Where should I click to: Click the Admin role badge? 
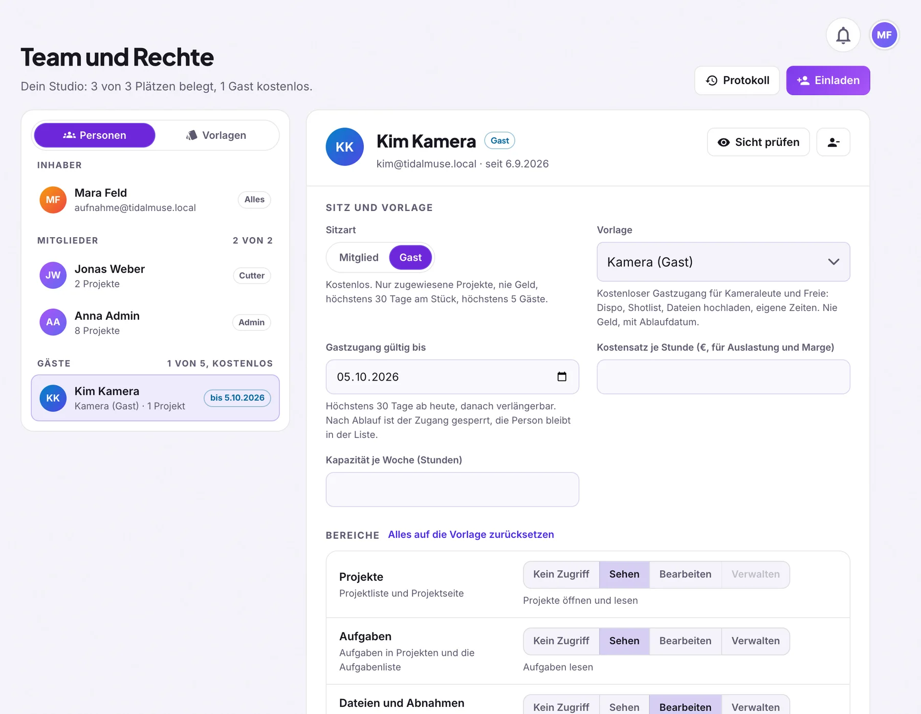252,322
